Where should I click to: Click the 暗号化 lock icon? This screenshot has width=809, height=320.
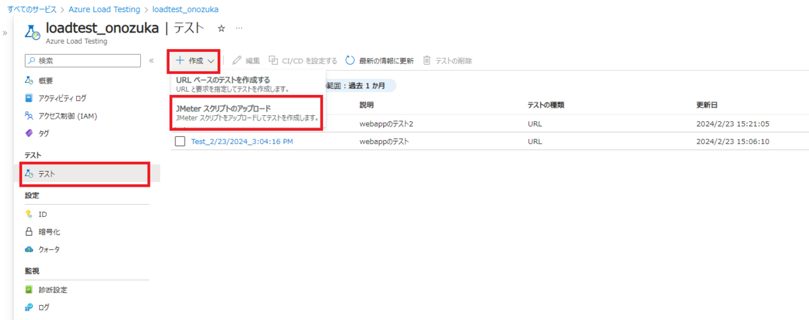[x=29, y=231]
